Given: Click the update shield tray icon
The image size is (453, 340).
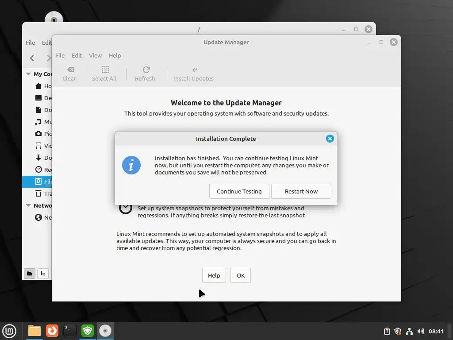Looking at the screenshot, I should point(398,331).
